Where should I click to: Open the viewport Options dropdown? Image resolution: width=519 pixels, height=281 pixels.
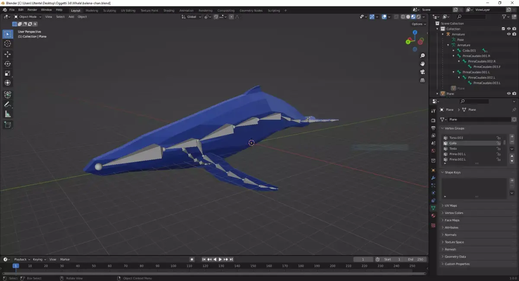[x=419, y=24]
